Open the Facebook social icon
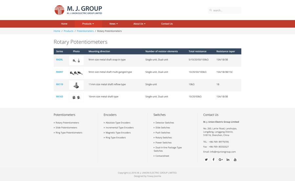This screenshot has width=295, height=181. pos(213,159)
